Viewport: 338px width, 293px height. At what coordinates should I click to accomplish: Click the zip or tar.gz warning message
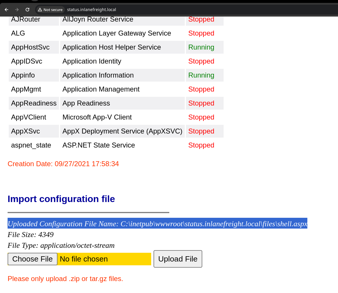click(65, 279)
